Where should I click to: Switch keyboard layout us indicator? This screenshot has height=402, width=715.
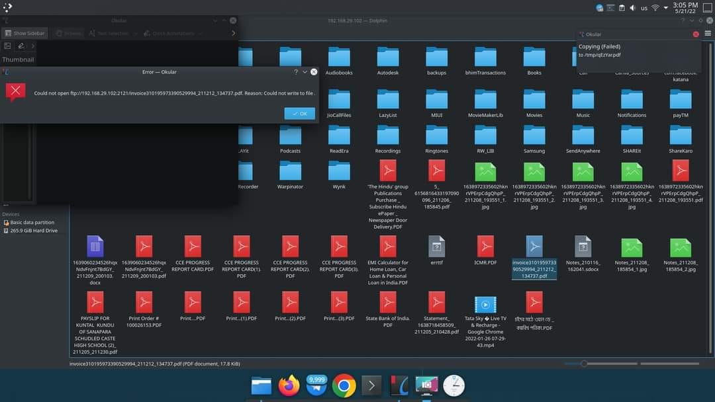644,8
